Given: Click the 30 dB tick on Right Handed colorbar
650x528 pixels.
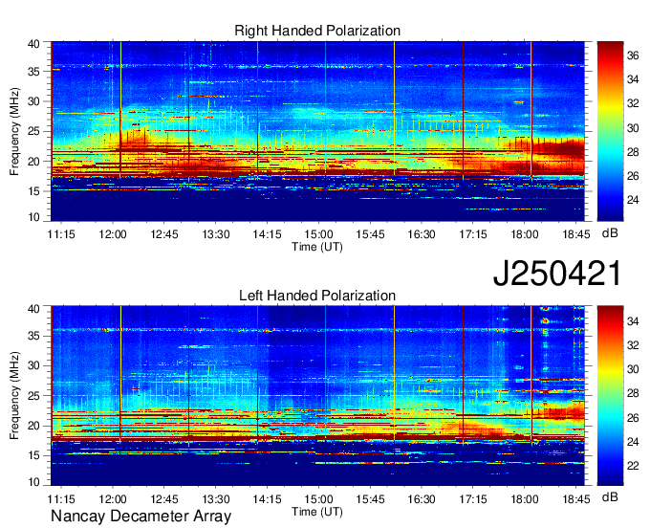Looking at the screenshot, I should pyautogui.click(x=633, y=128).
